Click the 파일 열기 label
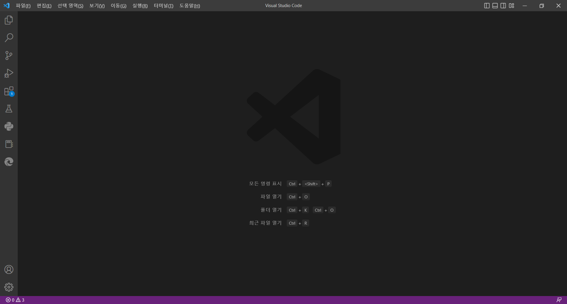567x304 pixels. pos(271,197)
